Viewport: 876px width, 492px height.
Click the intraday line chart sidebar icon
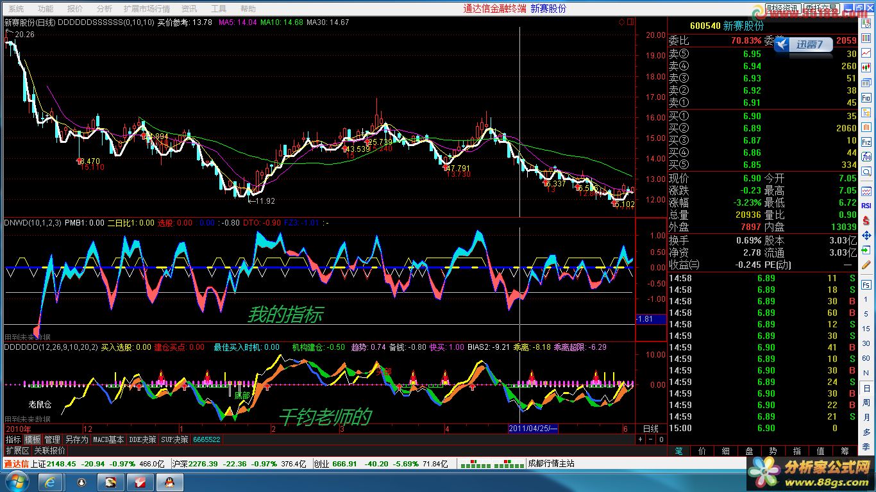point(866,53)
